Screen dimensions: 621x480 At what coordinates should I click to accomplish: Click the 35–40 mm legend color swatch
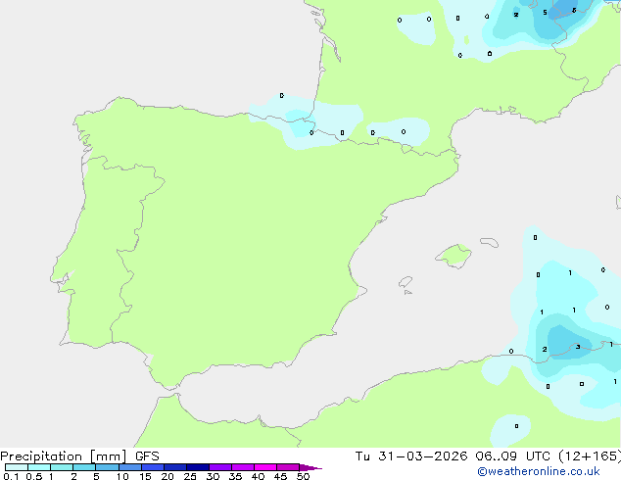[x=243, y=467]
